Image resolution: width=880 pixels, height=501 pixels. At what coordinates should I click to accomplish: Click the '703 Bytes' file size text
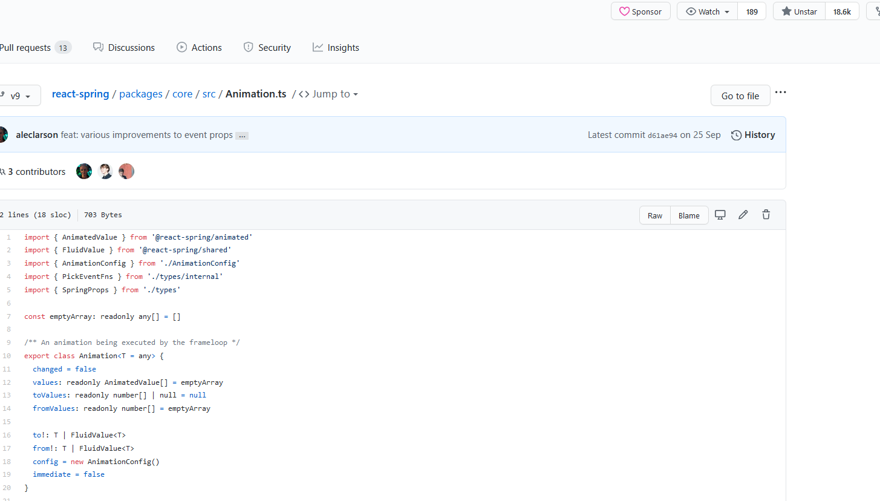coord(103,215)
